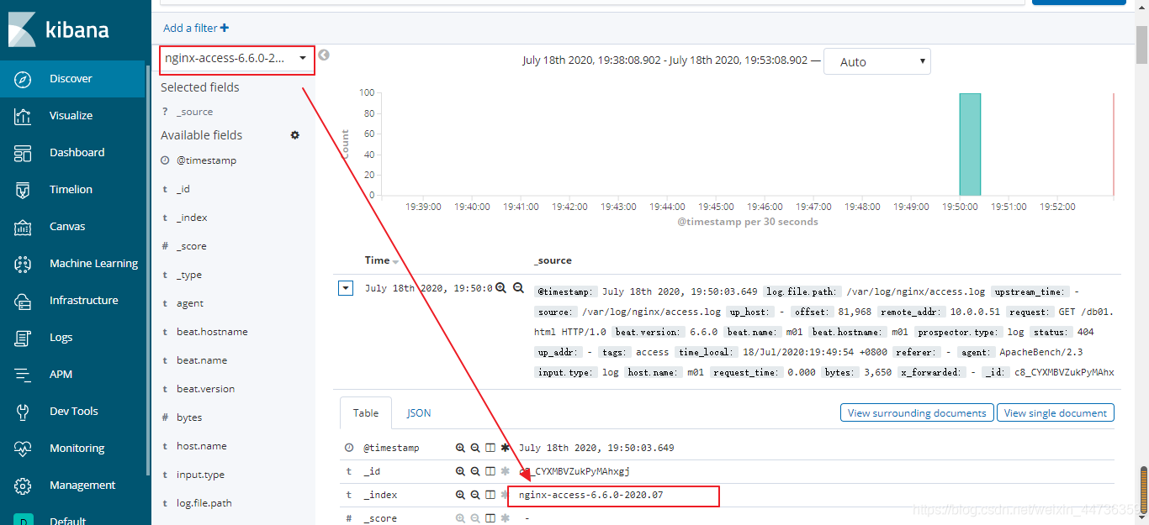Select _type in Available fields
The width and height of the screenshot is (1149, 525).
tap(189, 275)
